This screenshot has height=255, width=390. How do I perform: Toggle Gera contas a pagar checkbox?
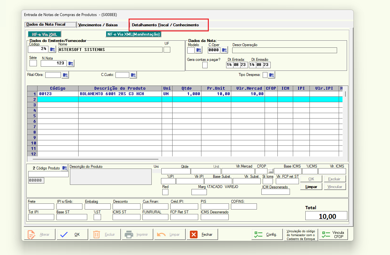[x=205, y=65]
